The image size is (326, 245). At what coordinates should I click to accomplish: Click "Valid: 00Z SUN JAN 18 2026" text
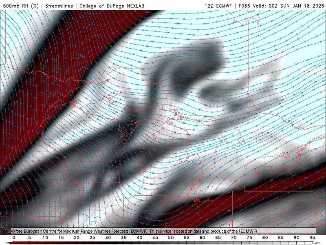click(x=289, y=6)
